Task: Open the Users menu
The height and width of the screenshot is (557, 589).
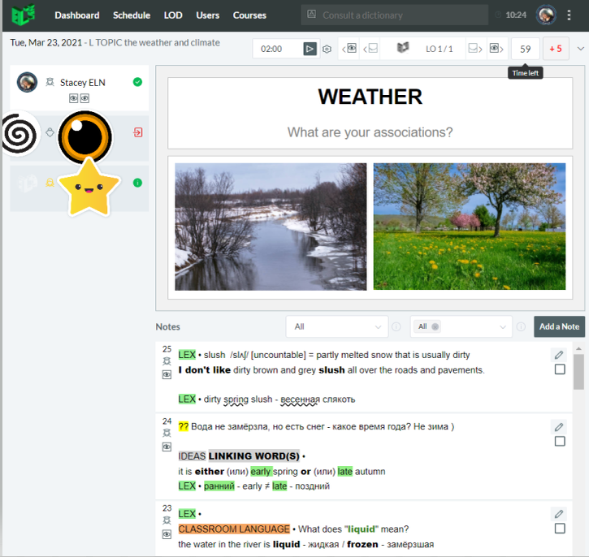Action: pyautogui.click(x=208, y=15)
